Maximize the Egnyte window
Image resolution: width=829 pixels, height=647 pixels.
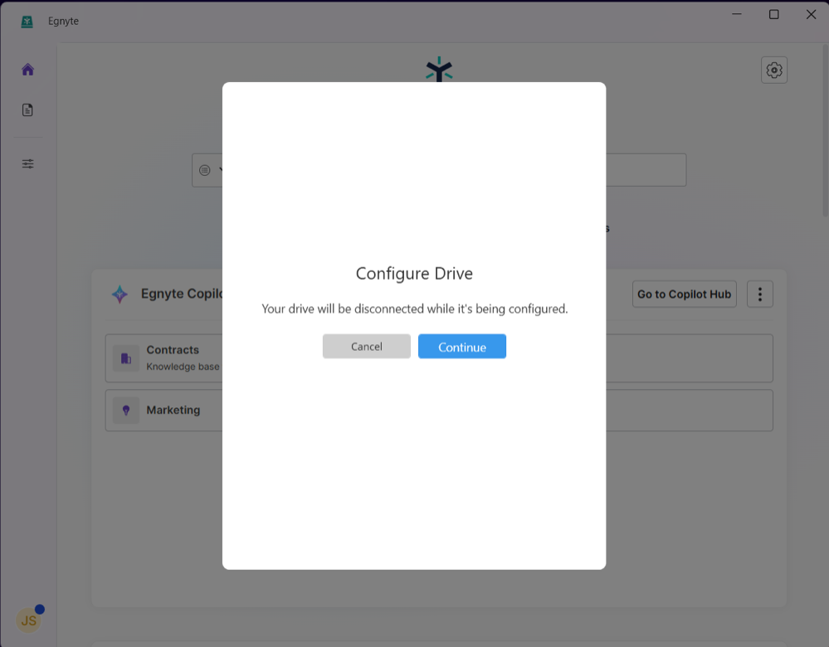tap(773, 14)
